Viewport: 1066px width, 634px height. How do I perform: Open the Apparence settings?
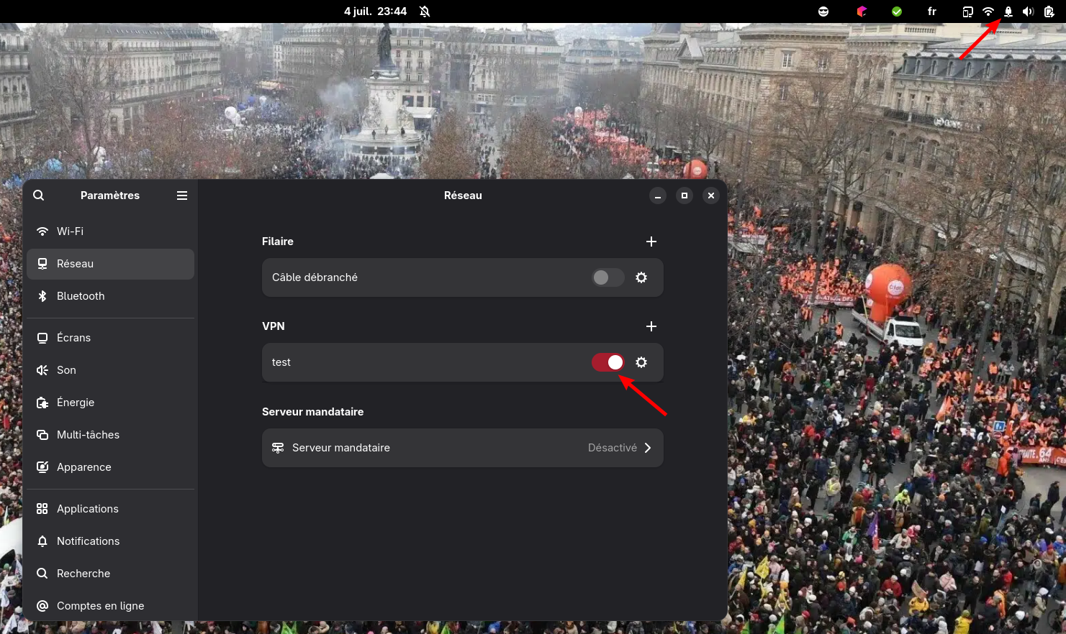coord(111,467)
